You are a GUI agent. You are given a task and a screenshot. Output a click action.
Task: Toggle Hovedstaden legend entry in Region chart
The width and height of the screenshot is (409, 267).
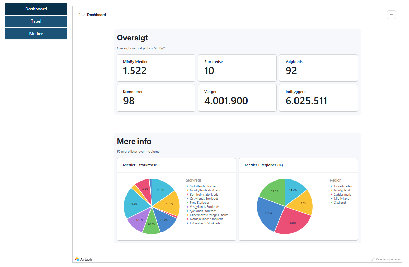click(343, 186)
